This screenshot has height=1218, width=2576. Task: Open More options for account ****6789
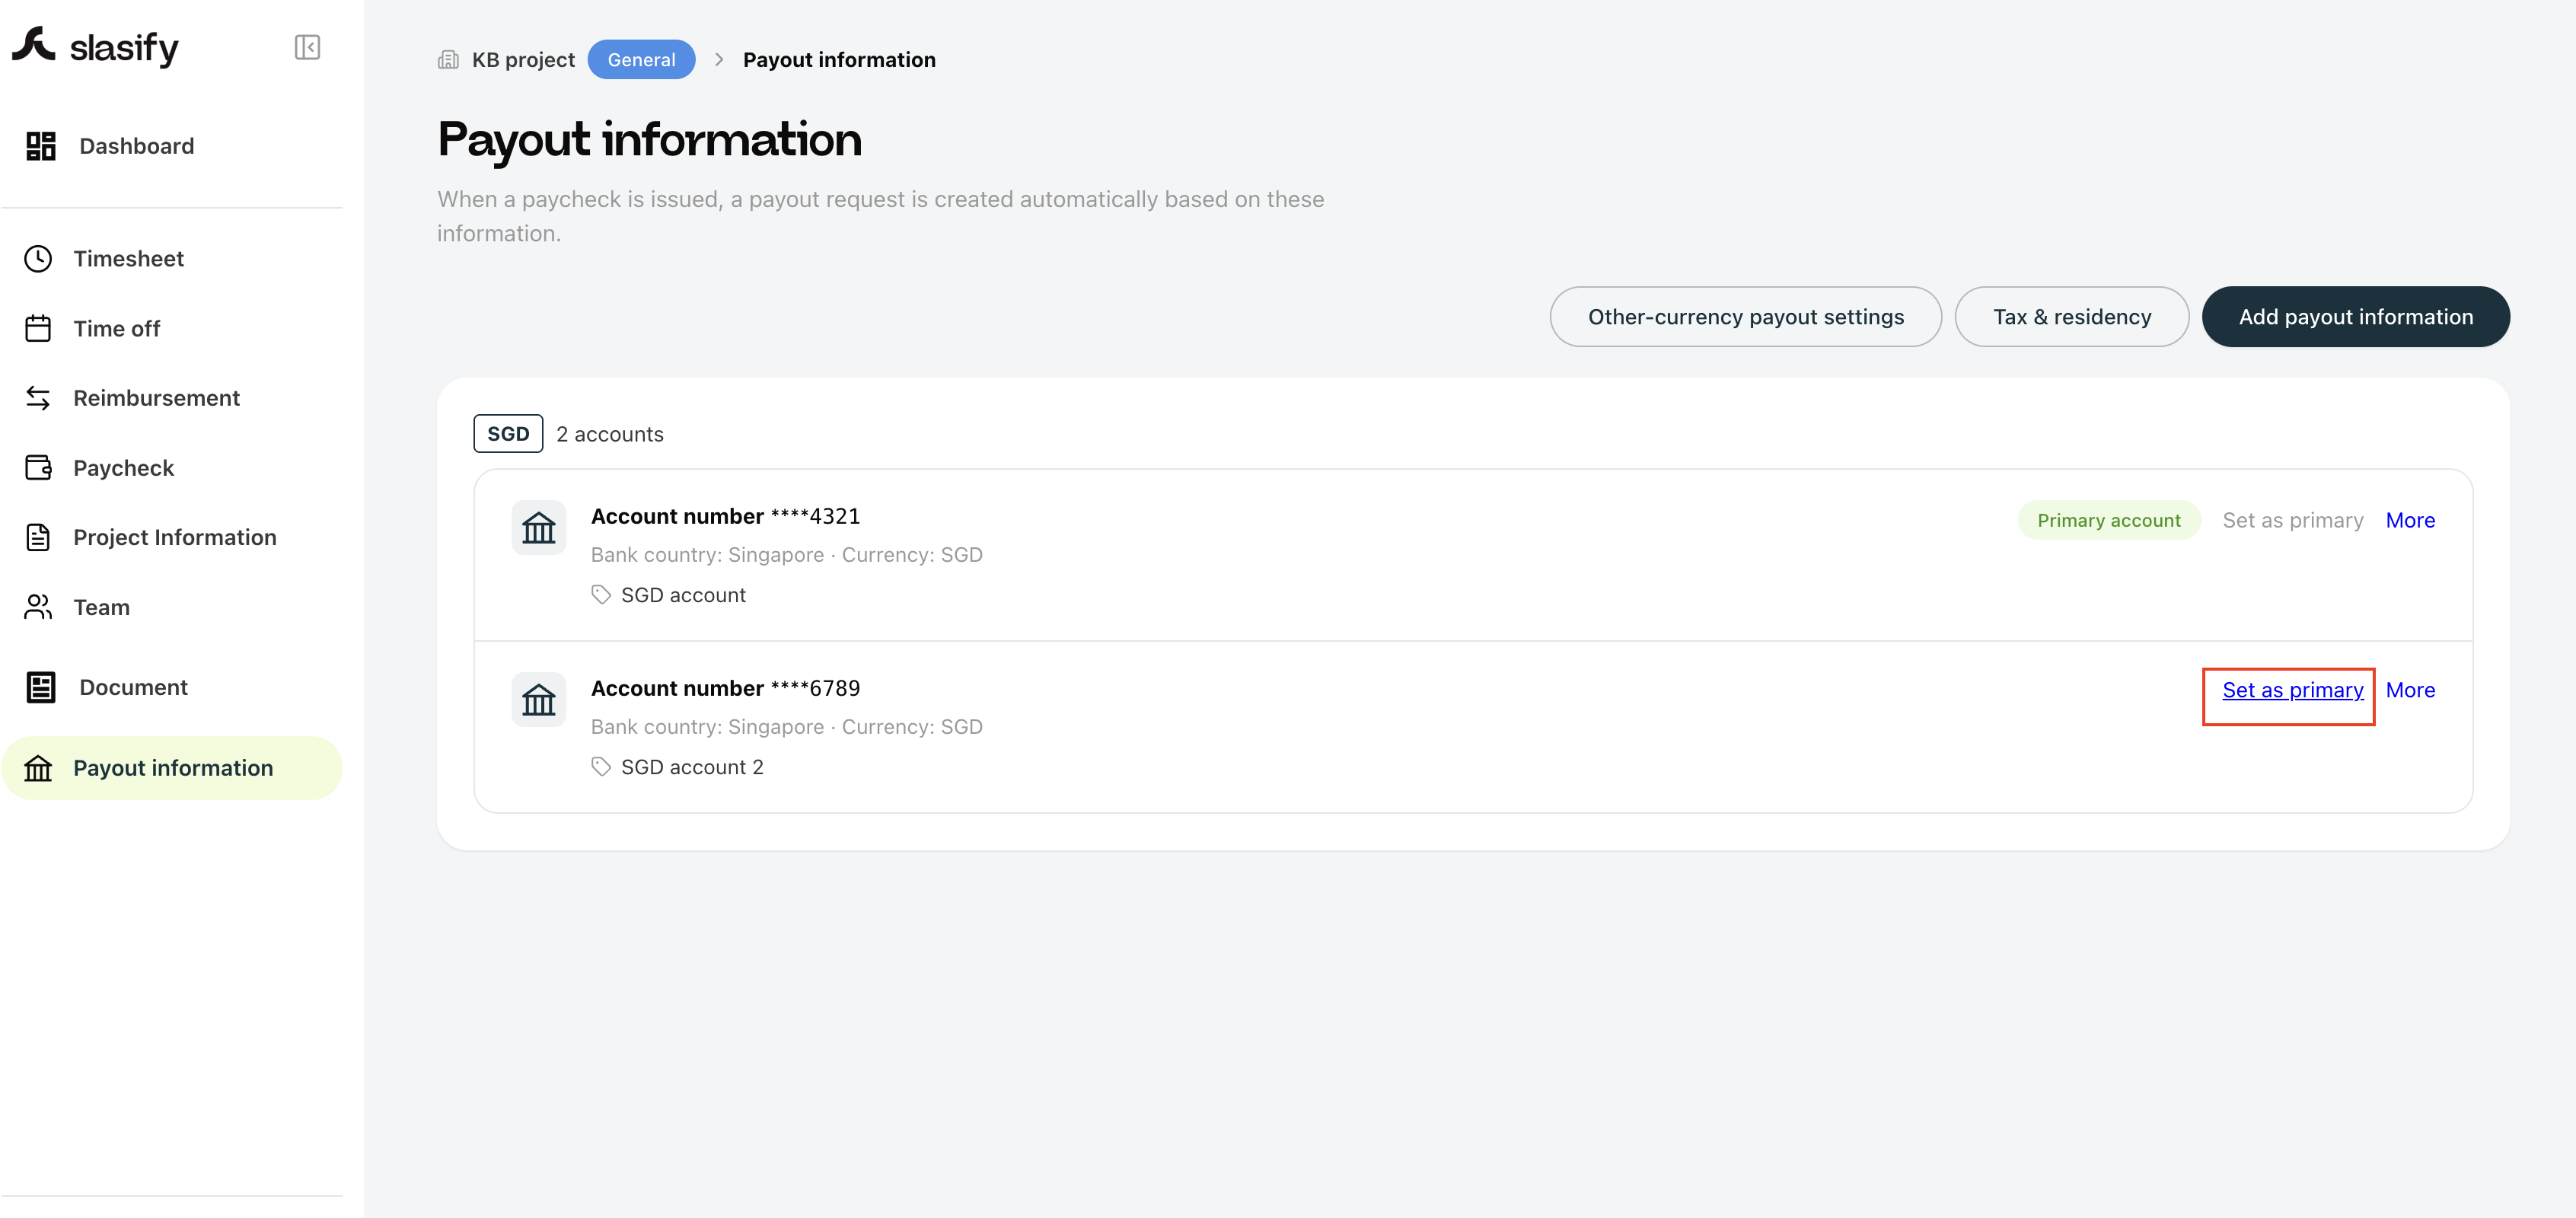(x=2410, y=690)
